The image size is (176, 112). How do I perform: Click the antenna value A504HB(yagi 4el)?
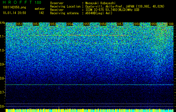(99, 13)
